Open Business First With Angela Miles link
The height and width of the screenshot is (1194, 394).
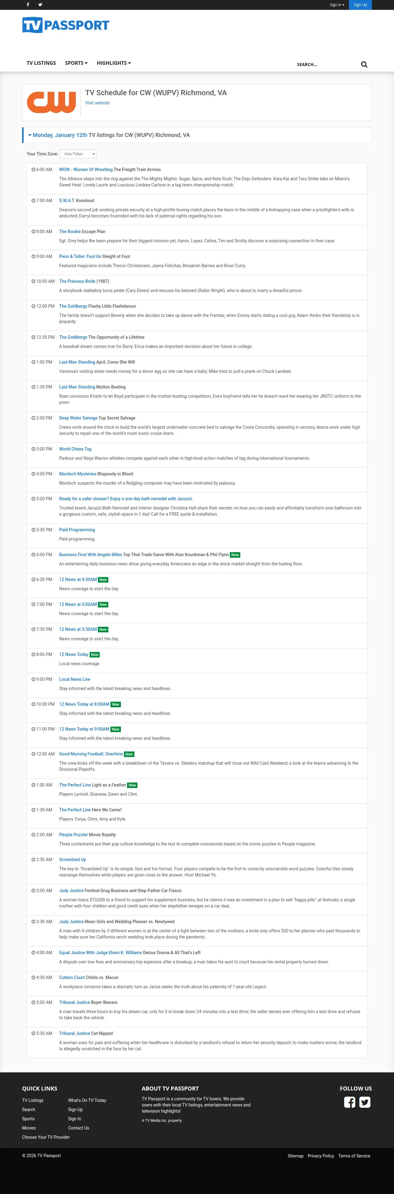pos(90,555)
